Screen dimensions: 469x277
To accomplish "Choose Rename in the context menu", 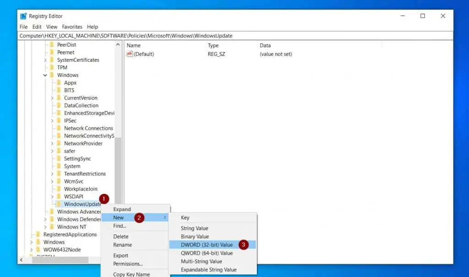I will point(135,245).
